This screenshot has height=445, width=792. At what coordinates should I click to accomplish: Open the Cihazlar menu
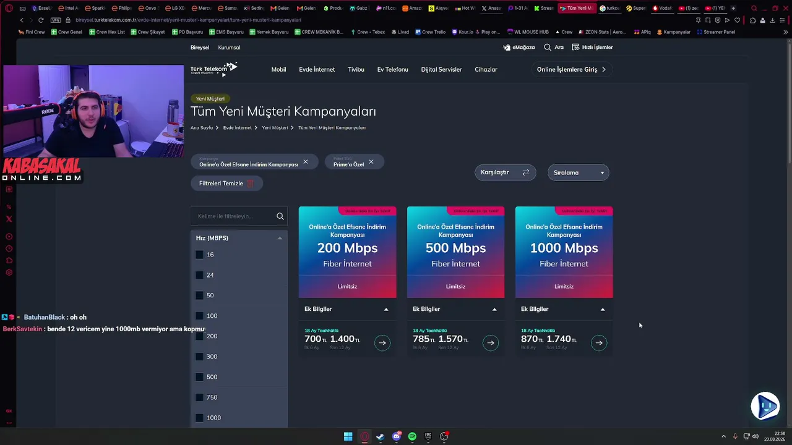(486, 69)
